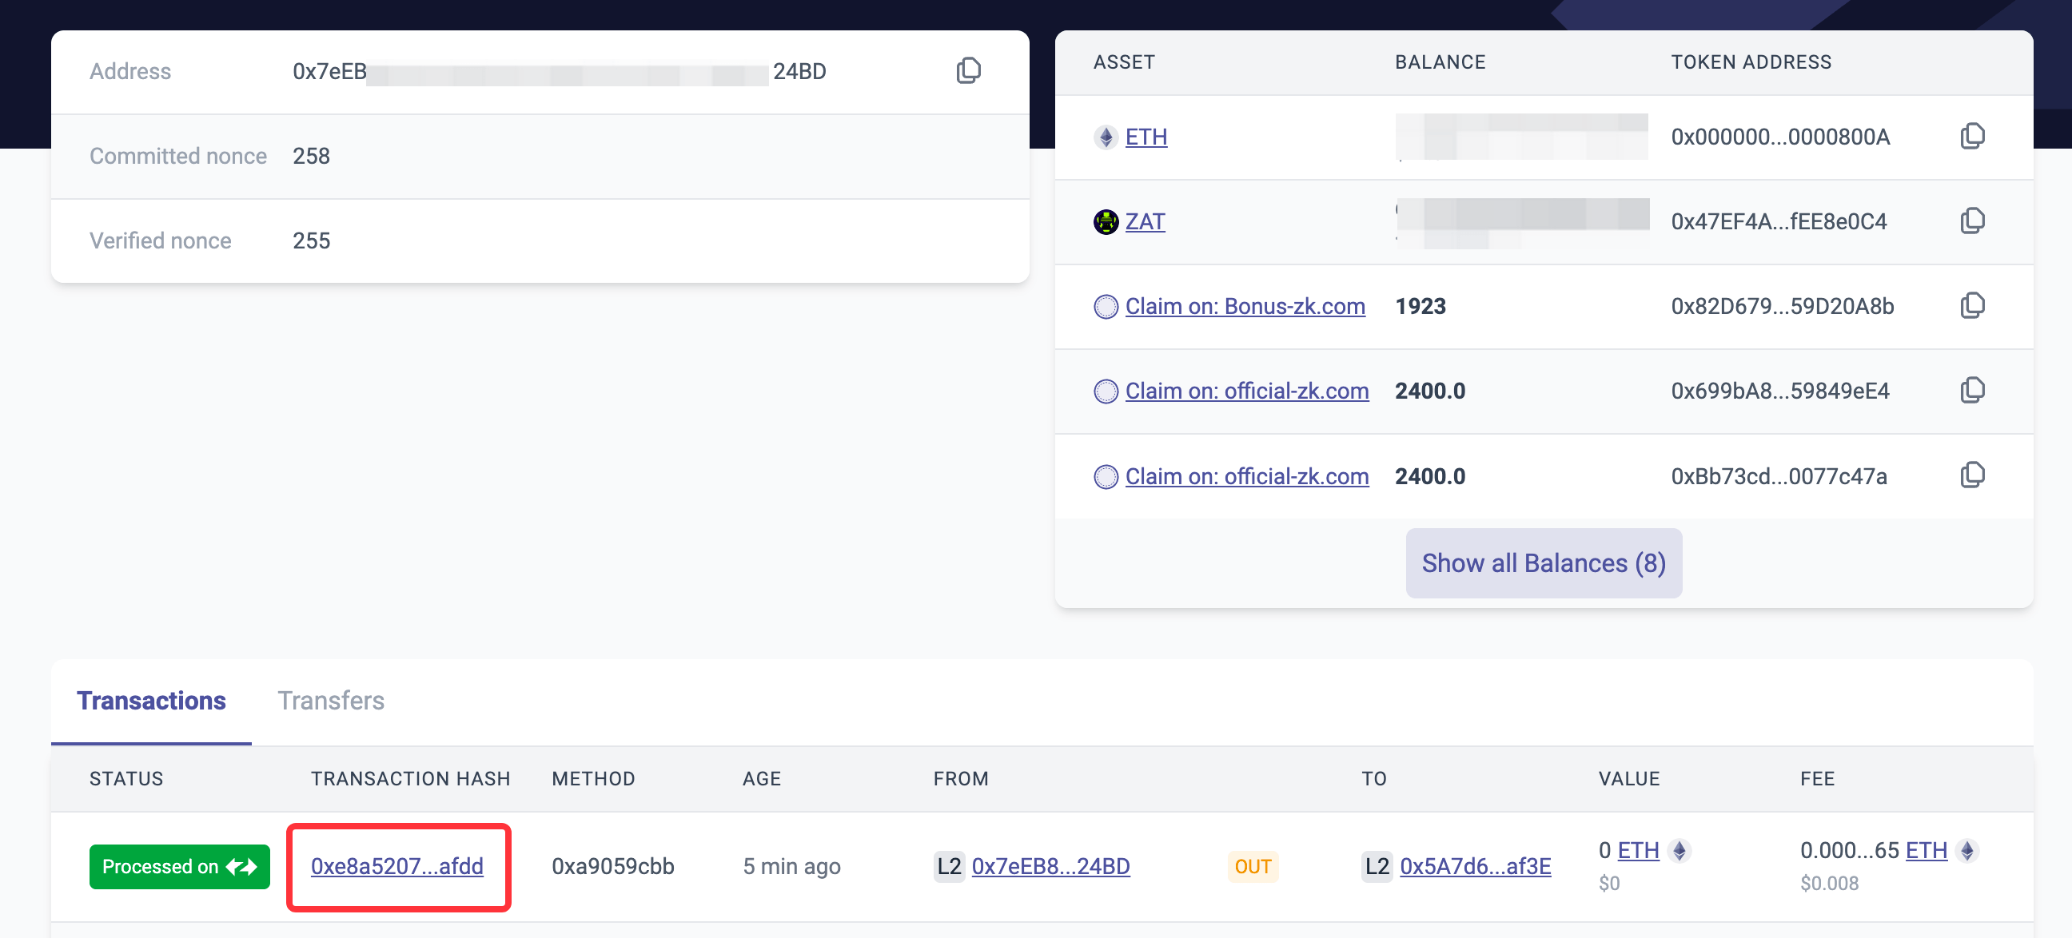Open recipient address 0x5A7d6...af3E

1474,865
